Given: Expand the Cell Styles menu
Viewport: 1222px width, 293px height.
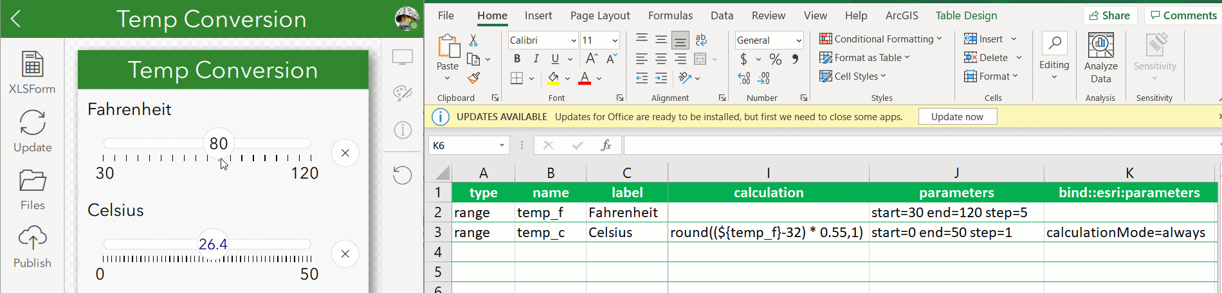Looking at the screenshot, I should tap(853, 76).
